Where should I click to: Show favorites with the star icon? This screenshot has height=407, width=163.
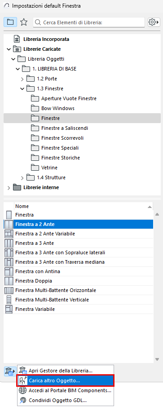click(24, 22)
